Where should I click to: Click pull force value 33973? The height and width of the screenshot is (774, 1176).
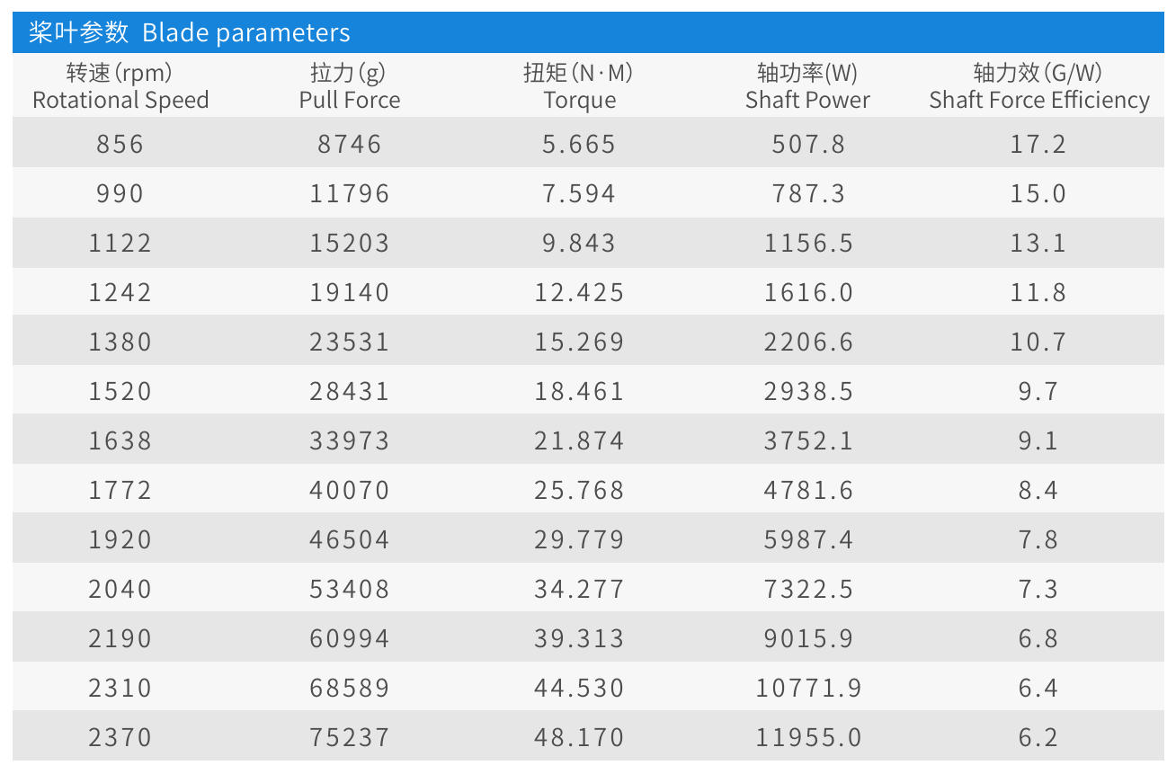tap(350, 440)
